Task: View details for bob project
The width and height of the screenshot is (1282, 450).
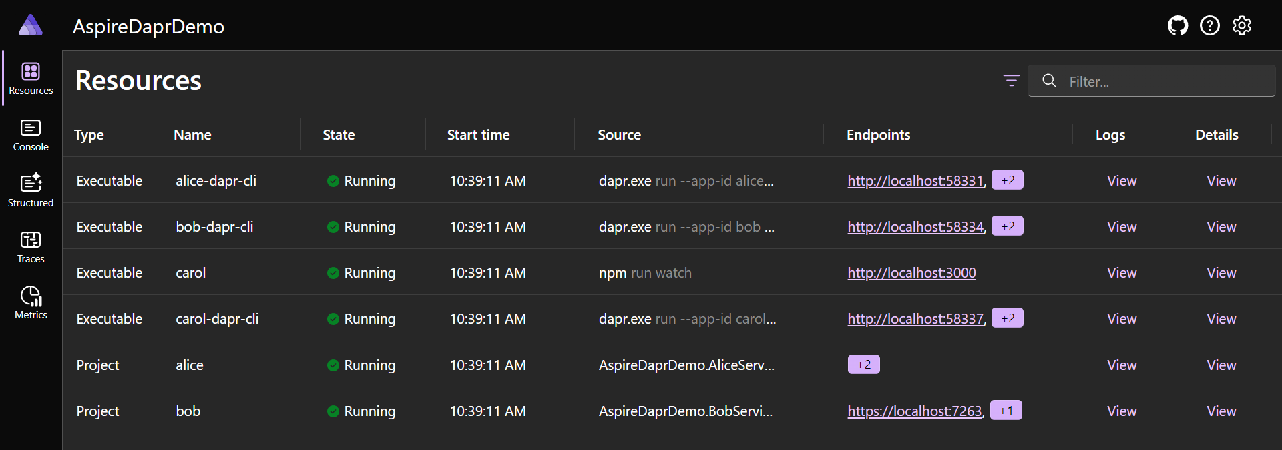Action: pyautogui.click(x=1221, y=411)
